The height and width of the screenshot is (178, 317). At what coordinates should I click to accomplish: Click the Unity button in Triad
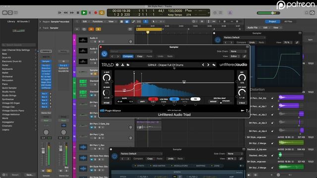[x=142, y=101]
